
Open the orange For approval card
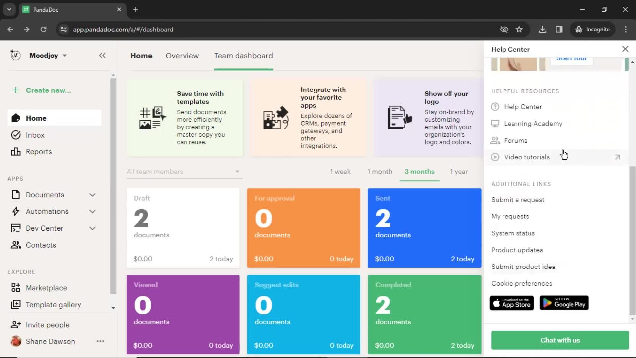click(x=303, y=228)
